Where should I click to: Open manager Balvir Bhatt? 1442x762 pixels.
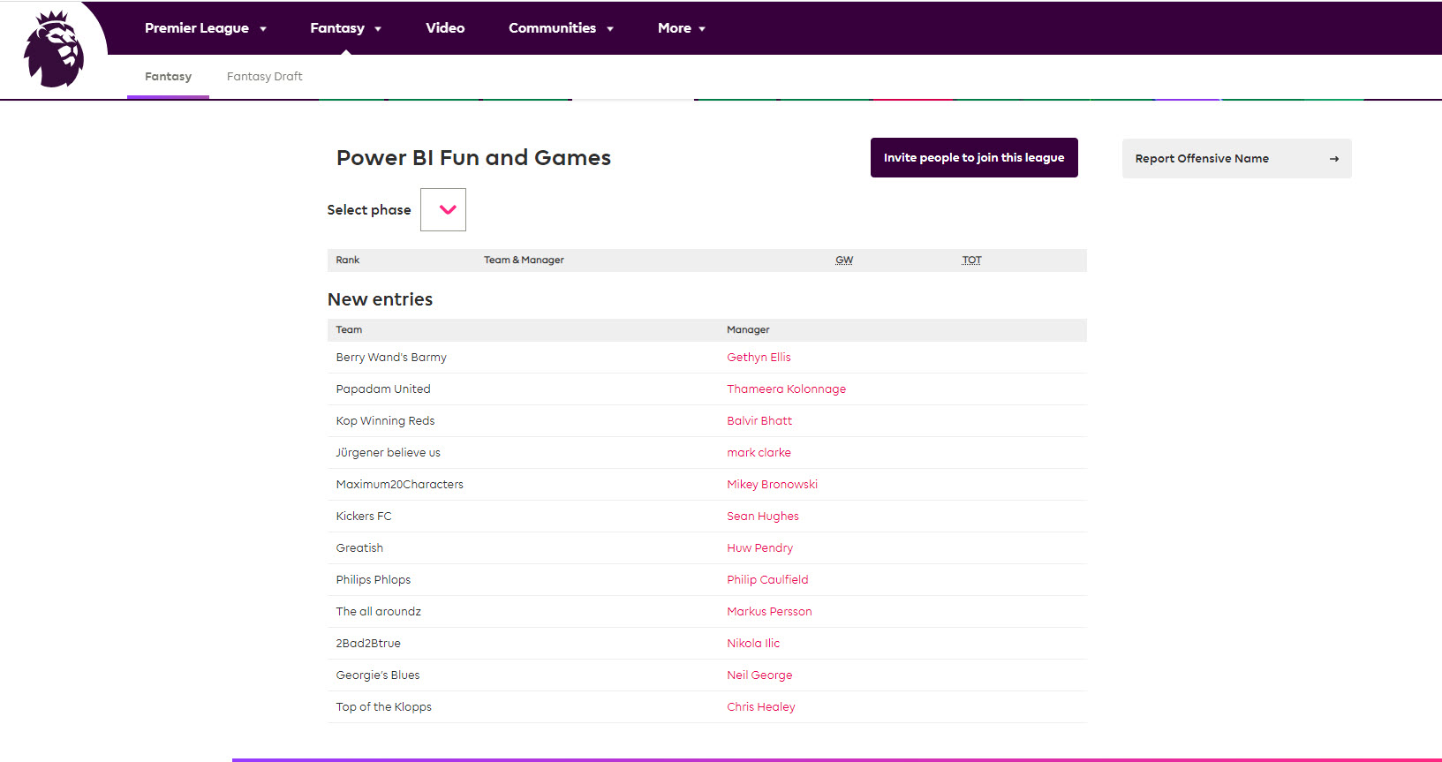[759, 421]
